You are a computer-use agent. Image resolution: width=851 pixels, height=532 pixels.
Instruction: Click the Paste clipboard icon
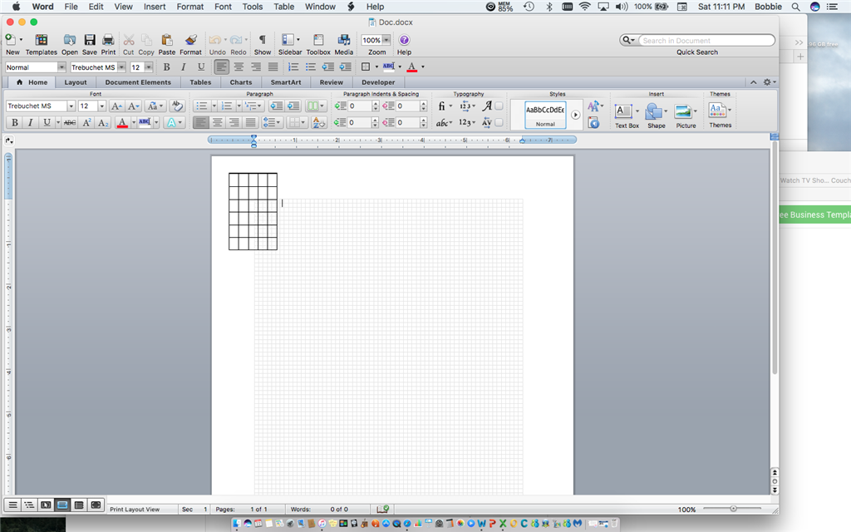(x=167, y=40)
